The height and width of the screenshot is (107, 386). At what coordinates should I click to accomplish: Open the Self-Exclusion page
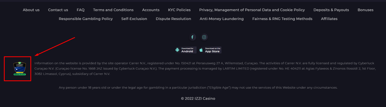tap(134, 19)
